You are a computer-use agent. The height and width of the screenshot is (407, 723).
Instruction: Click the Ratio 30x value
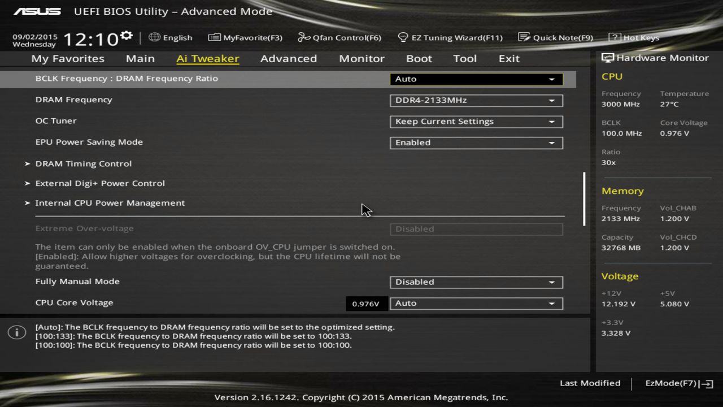click(608, 162)
